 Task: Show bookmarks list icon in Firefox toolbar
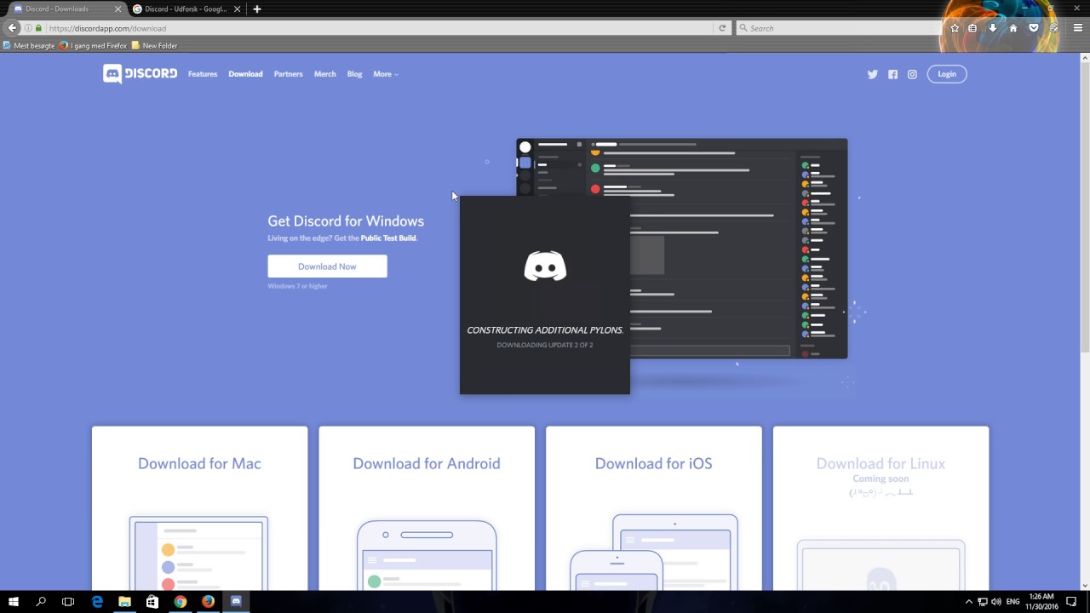click(x=972, y=28)
